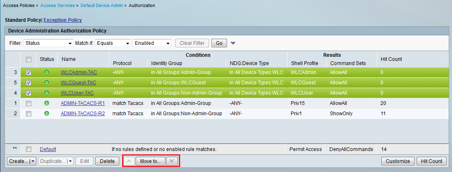
Task: Open the Filter field dropdown showing Status
Action: point(48,43)
